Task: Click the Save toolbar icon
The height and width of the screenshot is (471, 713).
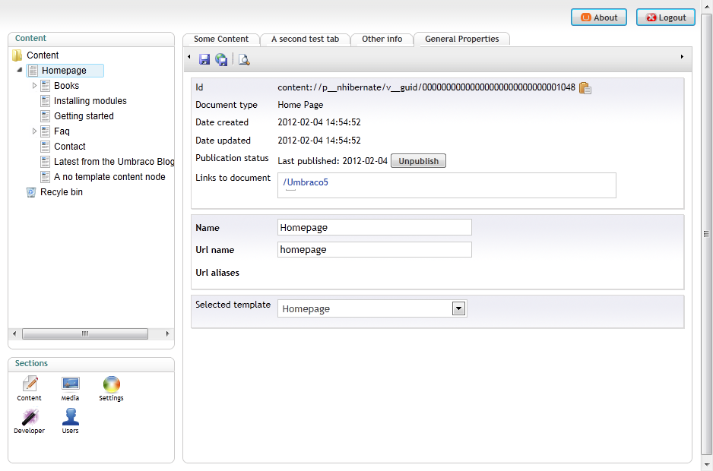Action: coord(204,59)
